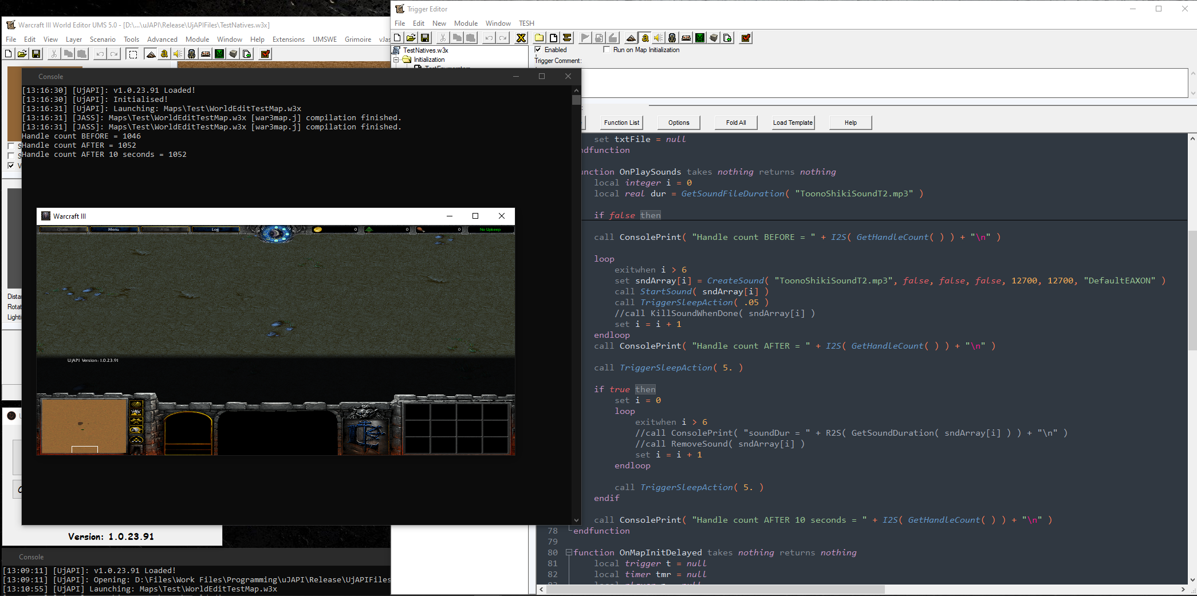
Task: Open Import Manager icon in Trigger Editor toolbar
Action: 727,38
